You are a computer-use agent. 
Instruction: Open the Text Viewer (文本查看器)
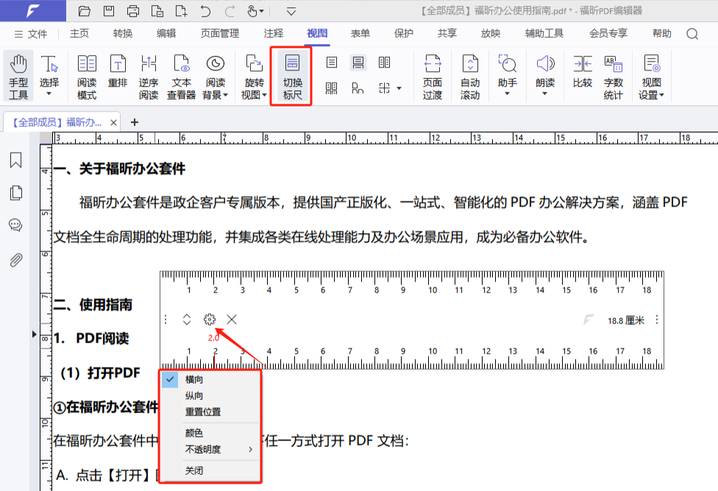tap(181, 76)
